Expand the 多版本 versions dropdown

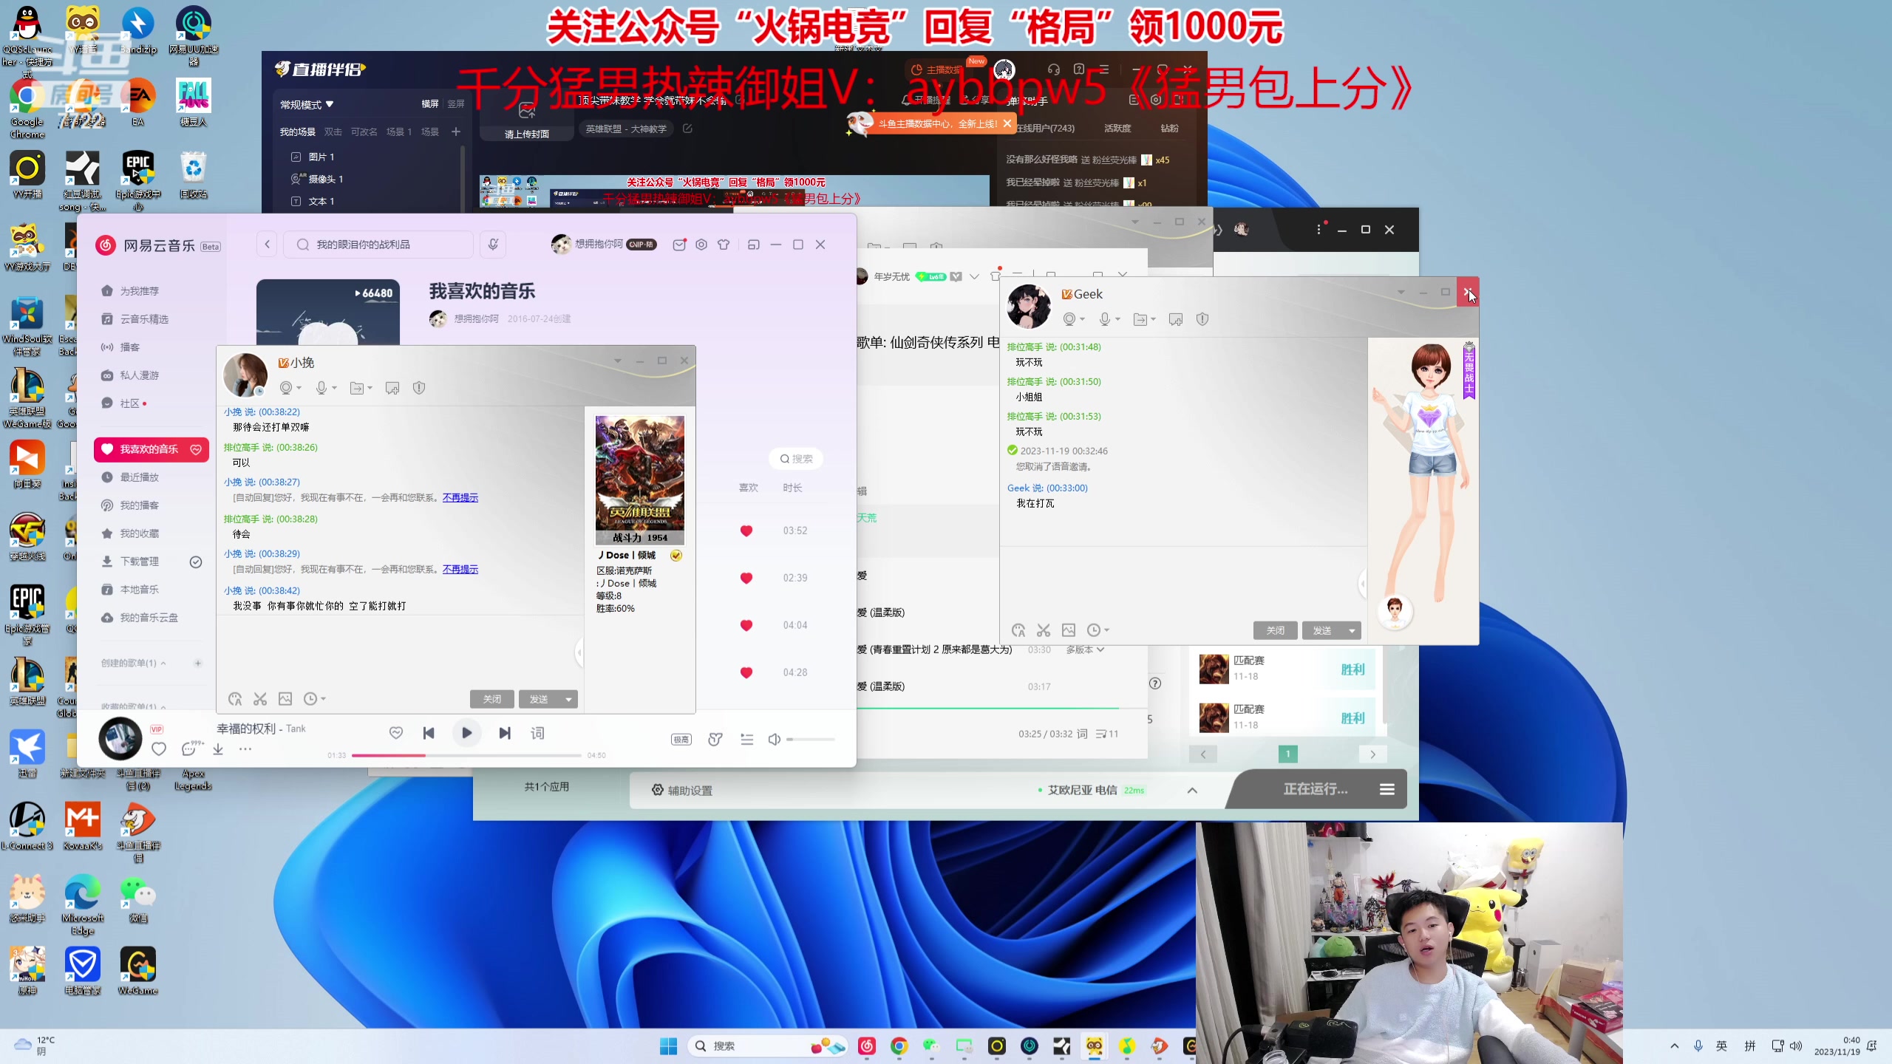[x=1085, y=649]
